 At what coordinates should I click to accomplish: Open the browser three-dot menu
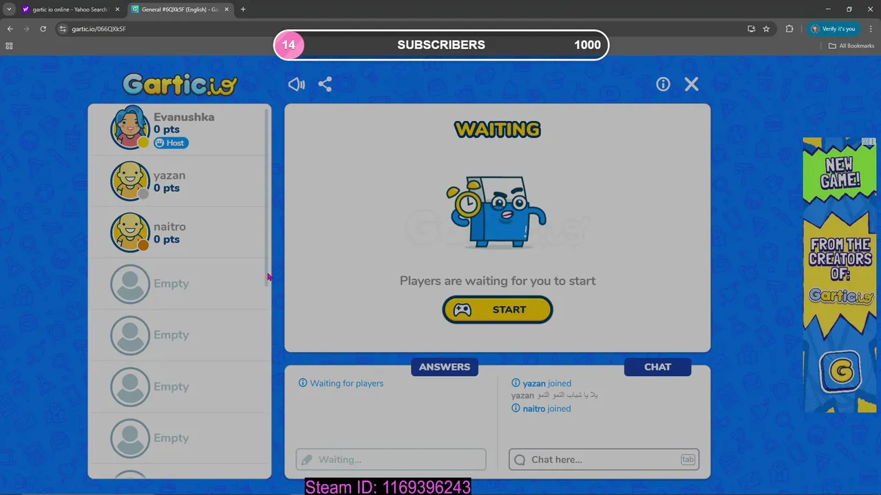click(870, 29)
